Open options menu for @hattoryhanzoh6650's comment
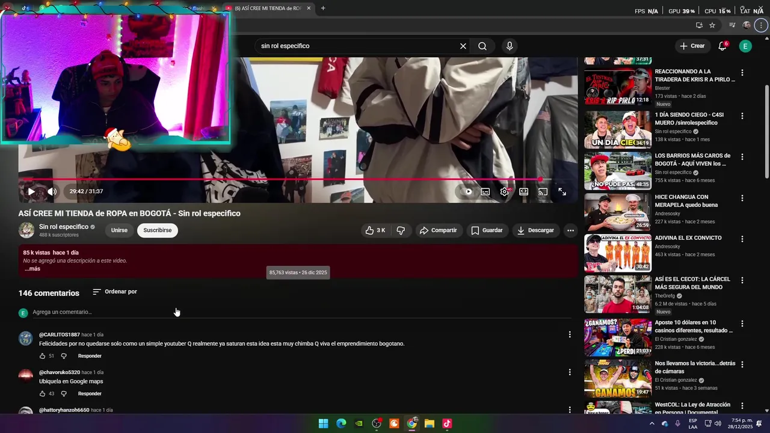The height and width of the screenshot is (433, 770). [570, 410]
